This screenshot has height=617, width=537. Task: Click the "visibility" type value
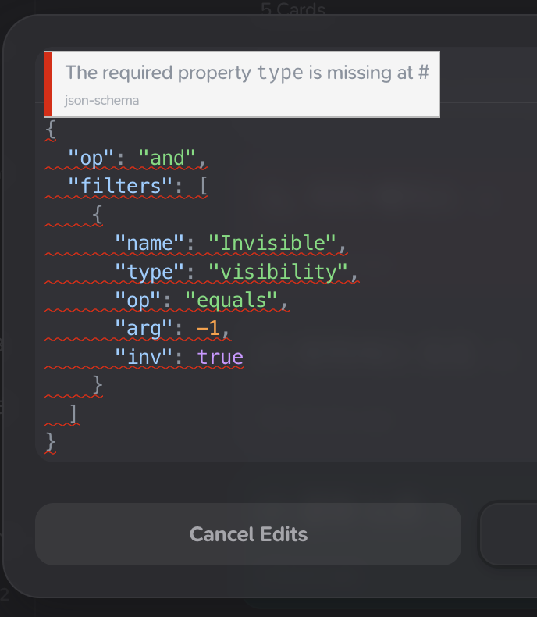pos(278,272)
